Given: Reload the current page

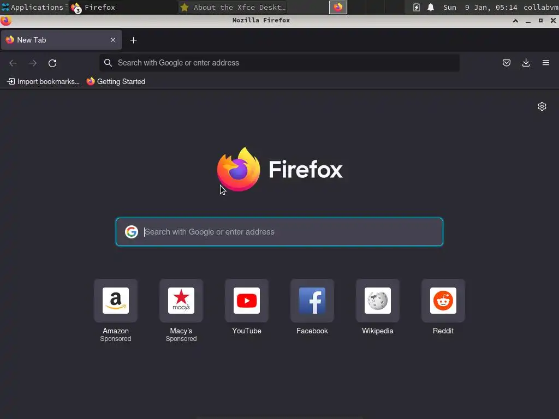Looking at the screenshot, I should click(x=52, y=63).
